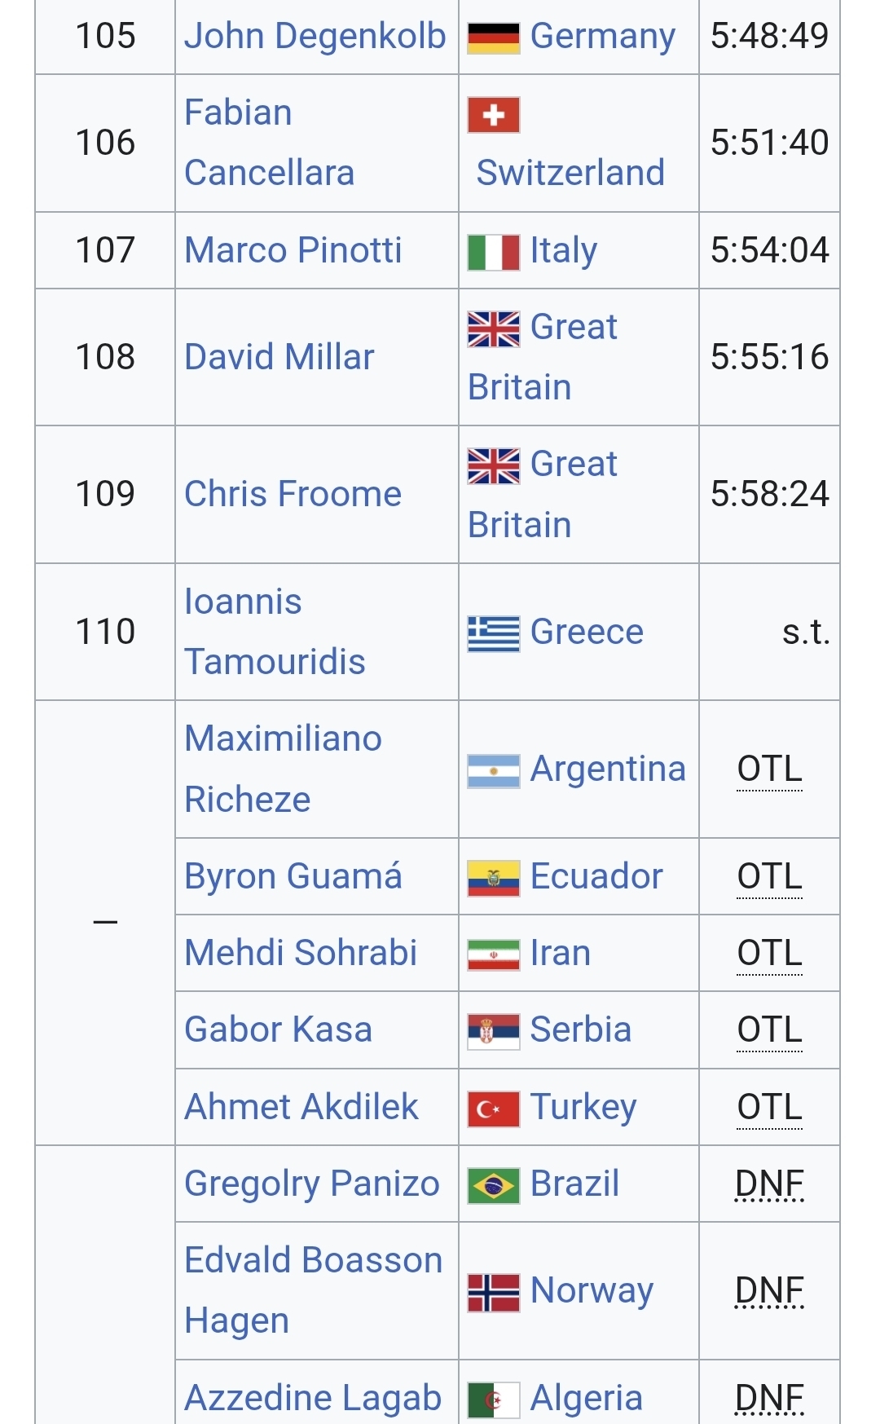Click the Serbia flag icon
Image resolution: width=880 pixels, height=1424 pixels.
tap(493, 1031)
